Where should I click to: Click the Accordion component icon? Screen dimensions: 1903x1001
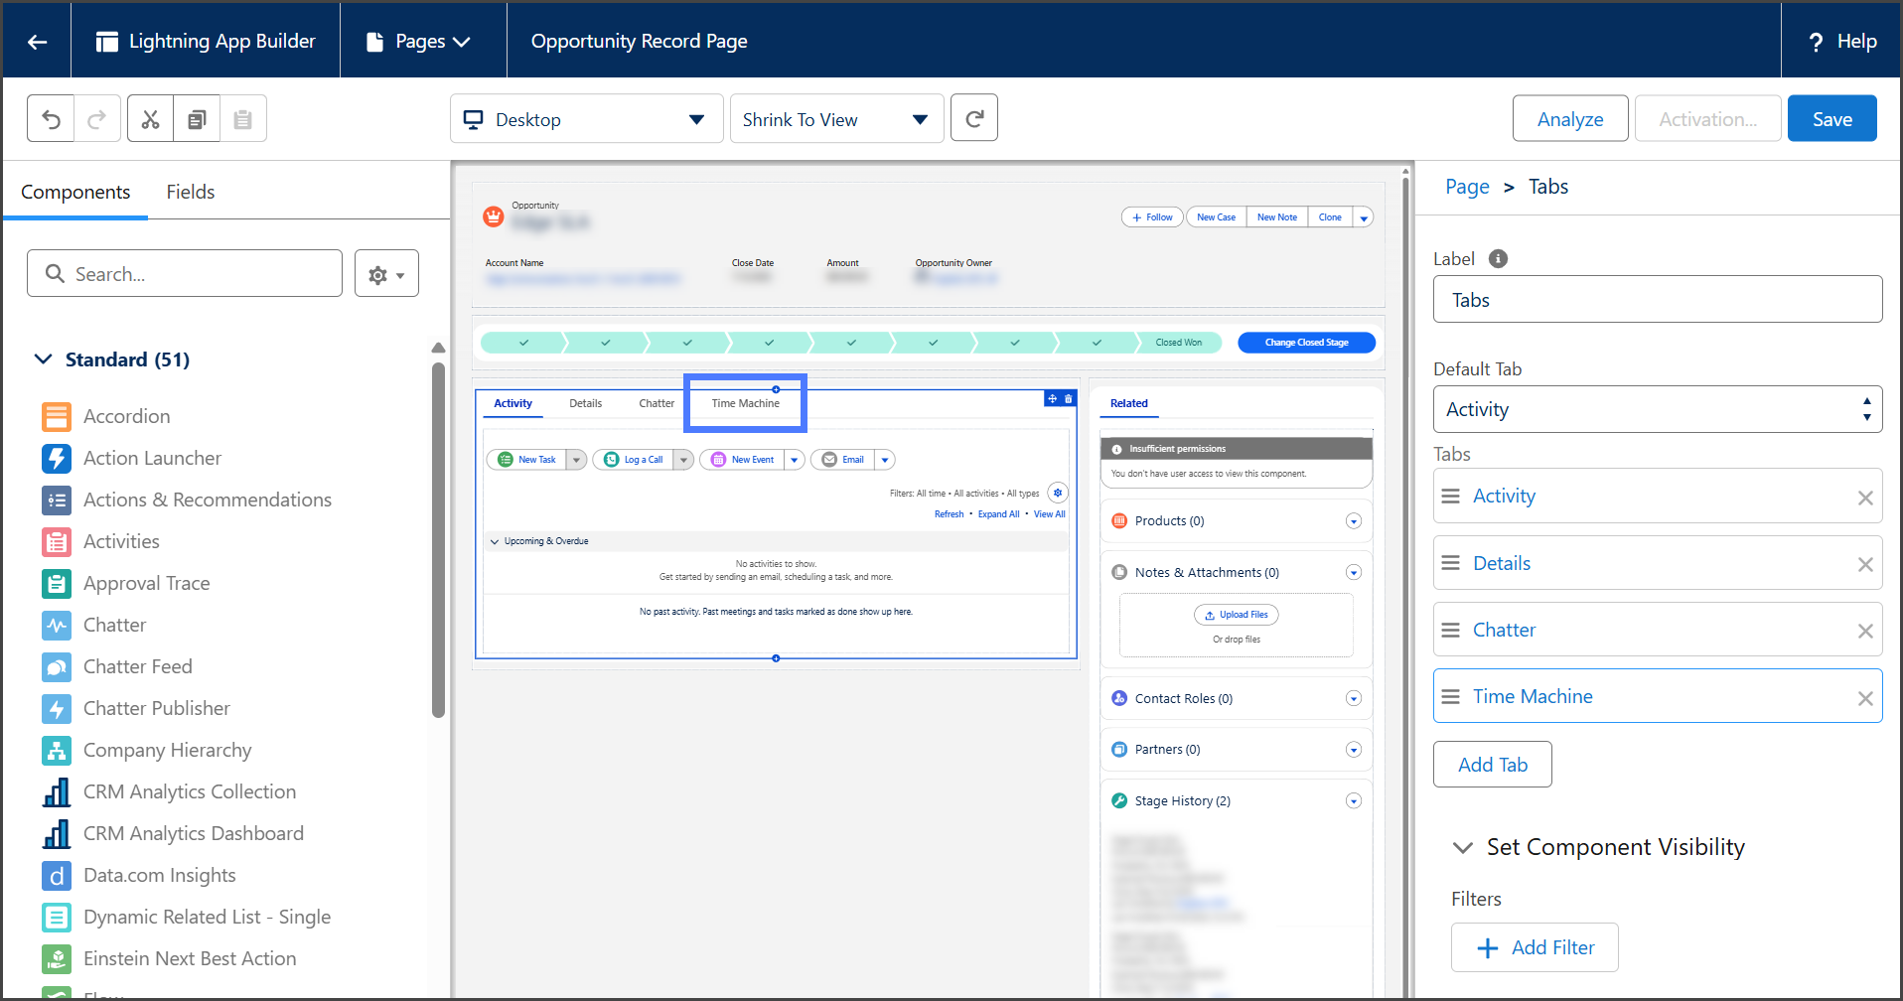pyautogui.click(x=57, y=416)
